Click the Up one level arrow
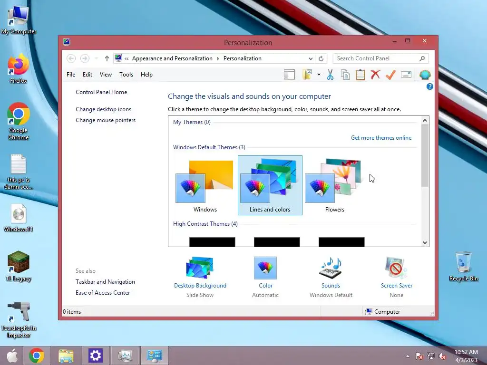The height and width of the screenshot is (365, 487). (x=107, y=58)
